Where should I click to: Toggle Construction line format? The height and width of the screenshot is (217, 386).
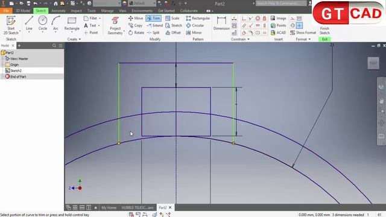tap(293, 18)
